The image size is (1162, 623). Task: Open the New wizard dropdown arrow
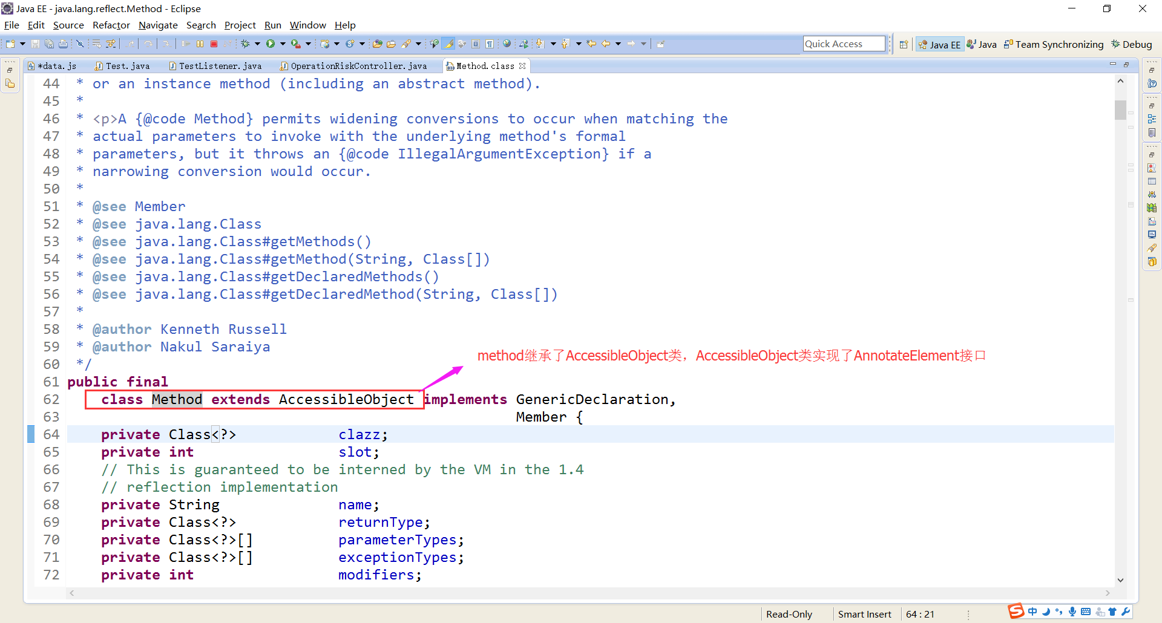[22, 44]
